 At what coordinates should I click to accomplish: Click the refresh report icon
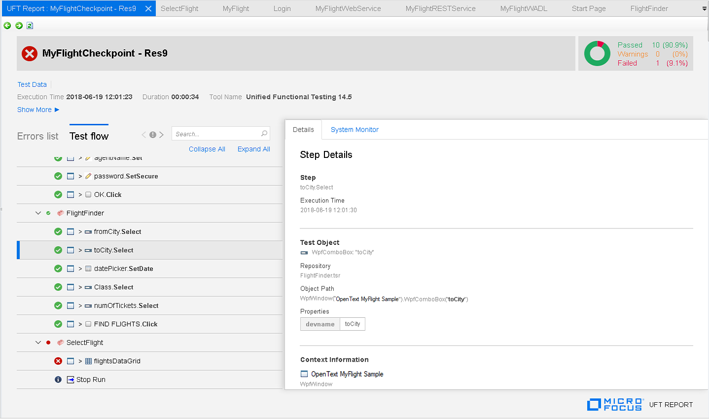[30, 26]
